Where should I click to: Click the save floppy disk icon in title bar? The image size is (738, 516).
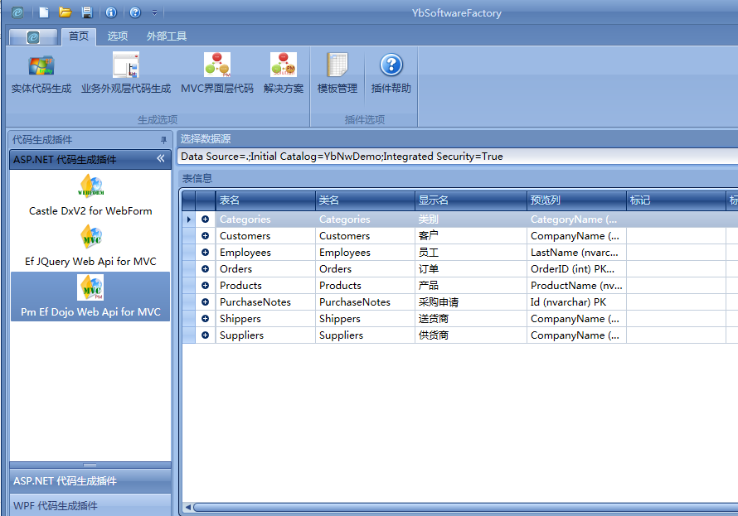click(86, 12)
